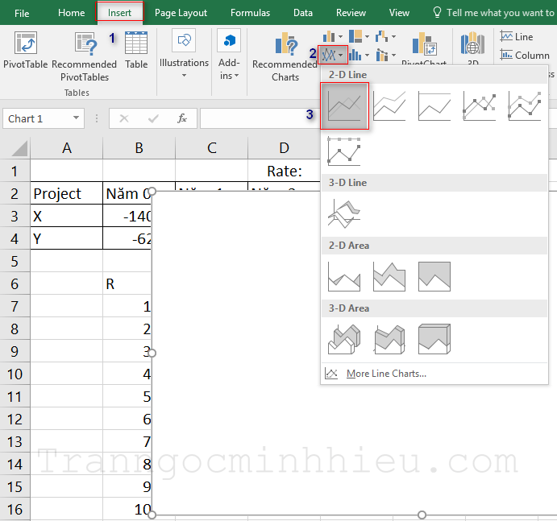Choose the 2-D Stacked Area chart
Screen dimensions: 557x521
(389, 276)
